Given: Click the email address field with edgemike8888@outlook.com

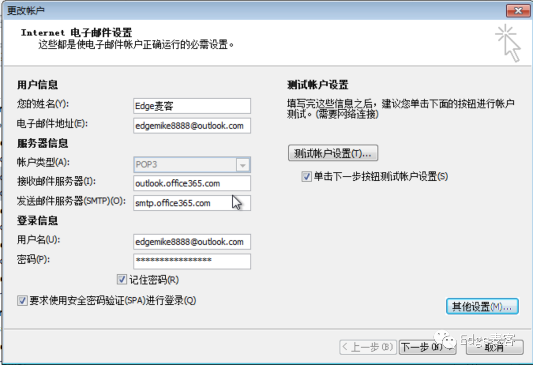Looking at the screenshot, I should tap(191, 125).
